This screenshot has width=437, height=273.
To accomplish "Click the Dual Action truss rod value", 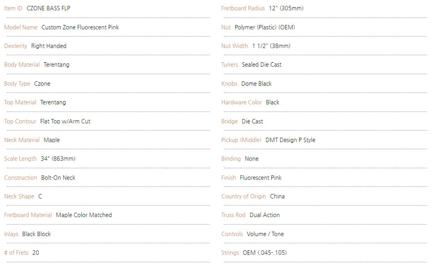I will pyautogui.click(x=265, y=215).
